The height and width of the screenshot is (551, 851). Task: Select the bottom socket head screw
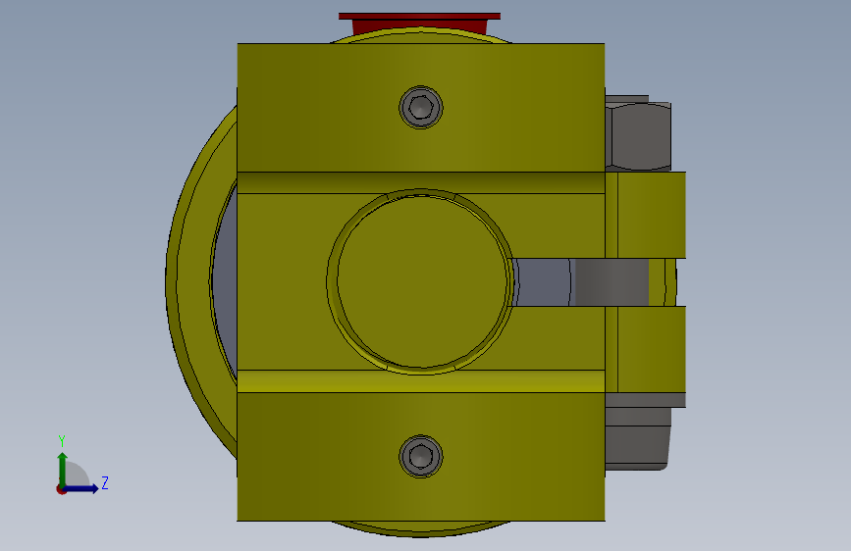pyautogui.click(x=421, y=456)
